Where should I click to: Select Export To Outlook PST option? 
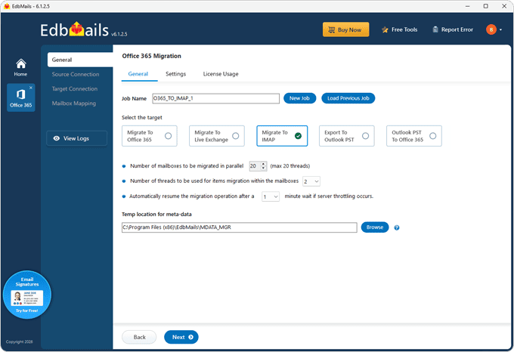click(x=346, y=136)
